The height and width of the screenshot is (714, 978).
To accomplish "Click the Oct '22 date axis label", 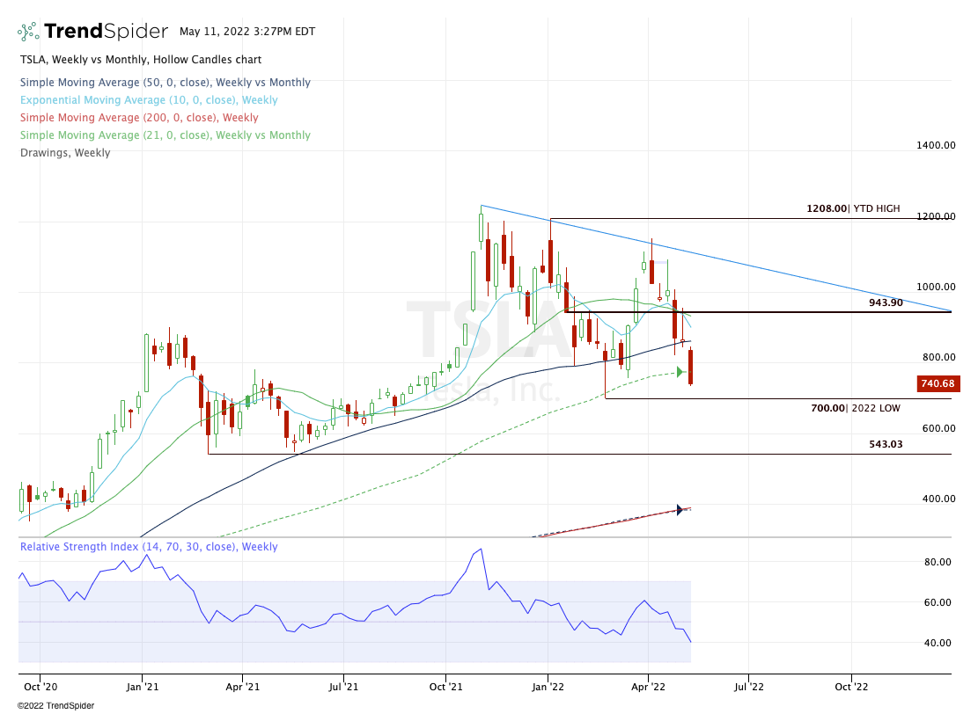I will [851, 687].
